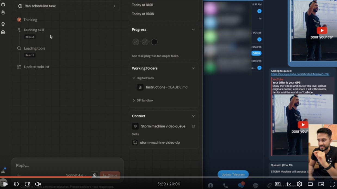The width and height of the screenshot is (337, 189).
Task: Click the Result chip under Loading tools
Action: pyautogui.click(x=30, y=55)
